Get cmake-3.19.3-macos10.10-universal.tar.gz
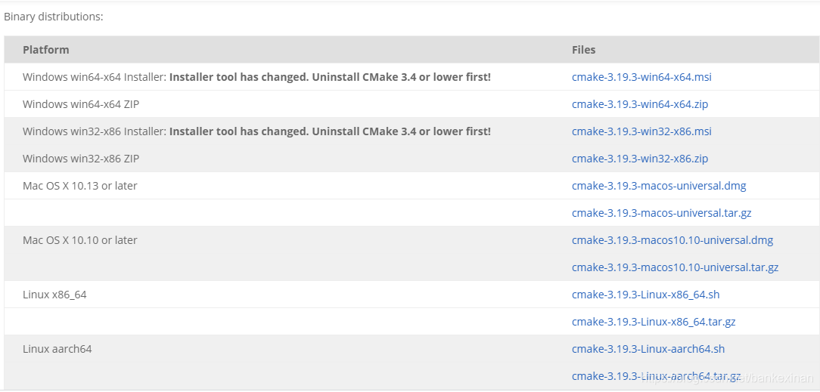The width and height of the screenshot is (820, 392). click(676, 267)
